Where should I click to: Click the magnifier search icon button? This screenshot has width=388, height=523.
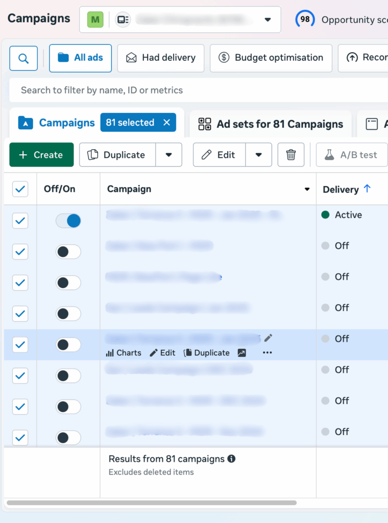23,58
